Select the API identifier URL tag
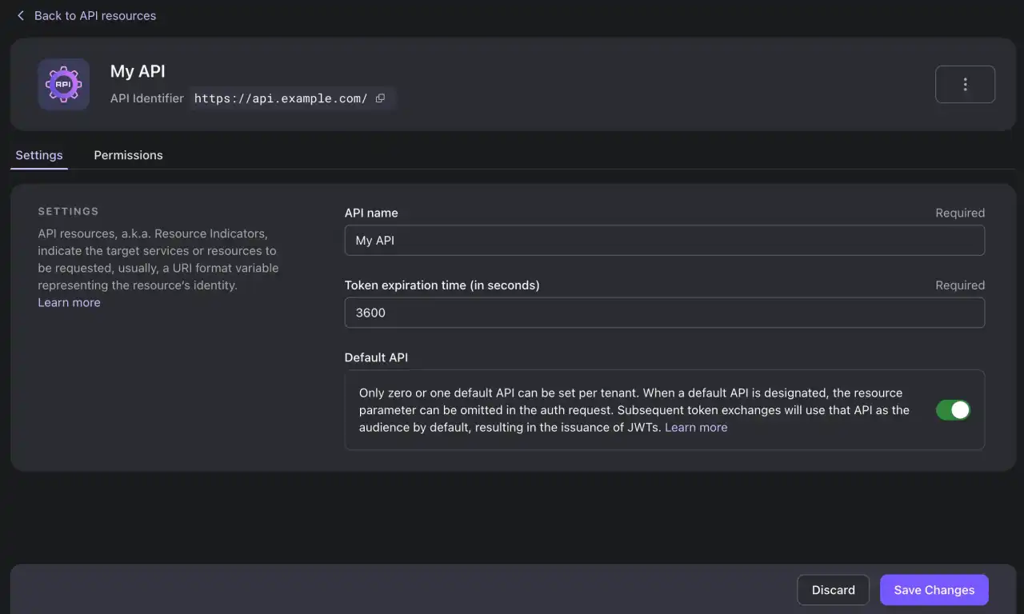Image resolution: width=1024 pixels, height=614 pixels. click(x=280, y=98)
